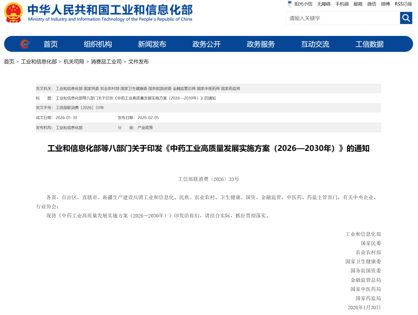Select 政务服务 in navigation bar
This screenshot has width=418, height=315.
click(261, 44)
